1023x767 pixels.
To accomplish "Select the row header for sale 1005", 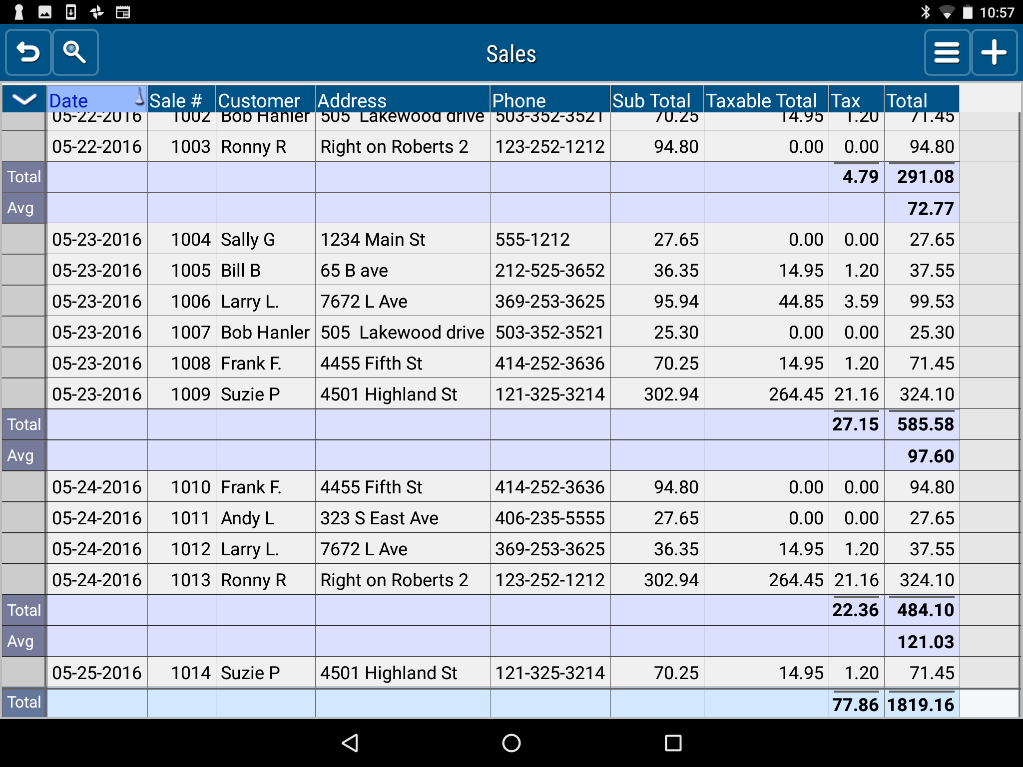I will tap(24, 270).
